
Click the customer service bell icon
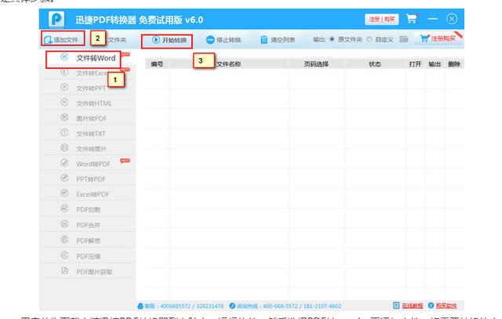pos(140,306)
